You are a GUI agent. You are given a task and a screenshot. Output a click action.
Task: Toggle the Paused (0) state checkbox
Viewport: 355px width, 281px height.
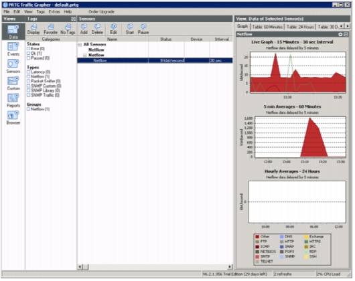point(29,58)
